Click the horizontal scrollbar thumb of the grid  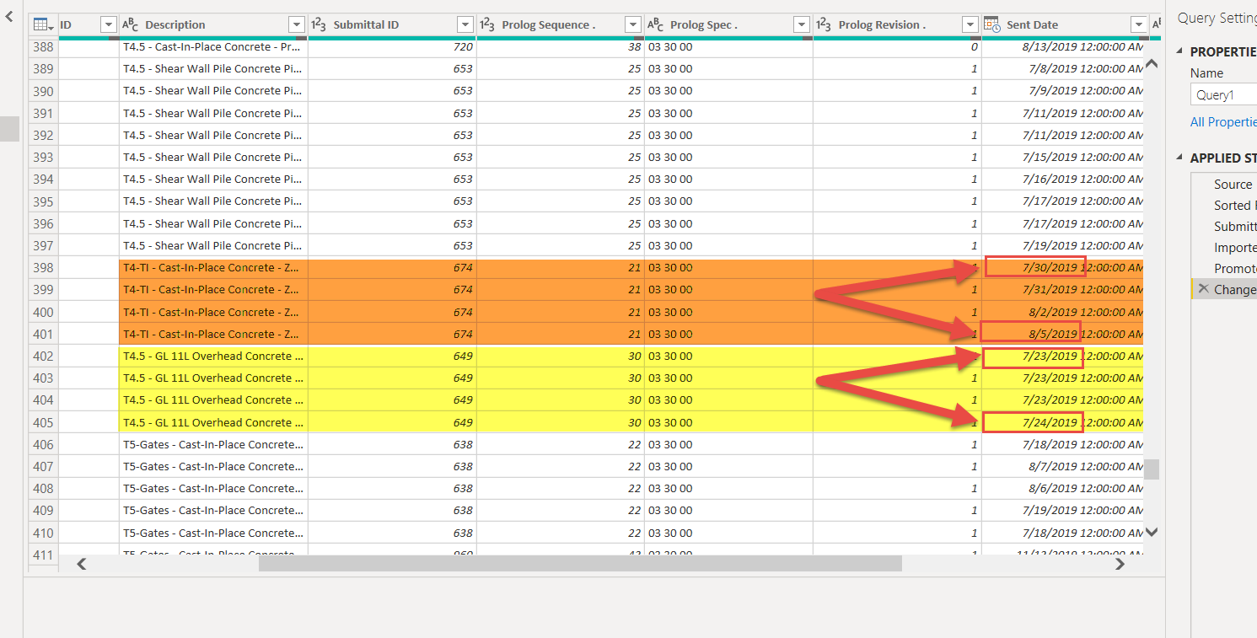(x=580, y=564)
